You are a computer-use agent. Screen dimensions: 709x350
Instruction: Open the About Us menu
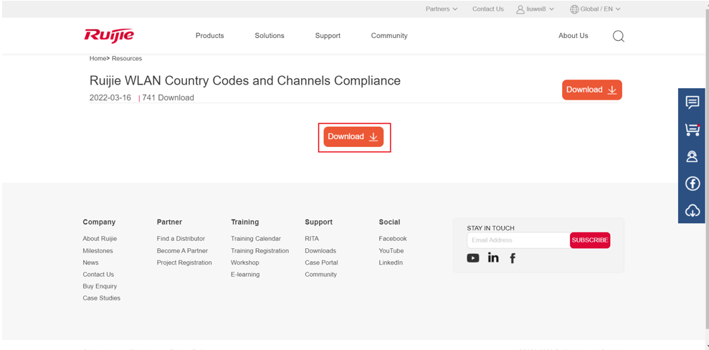tap(574, 36)
